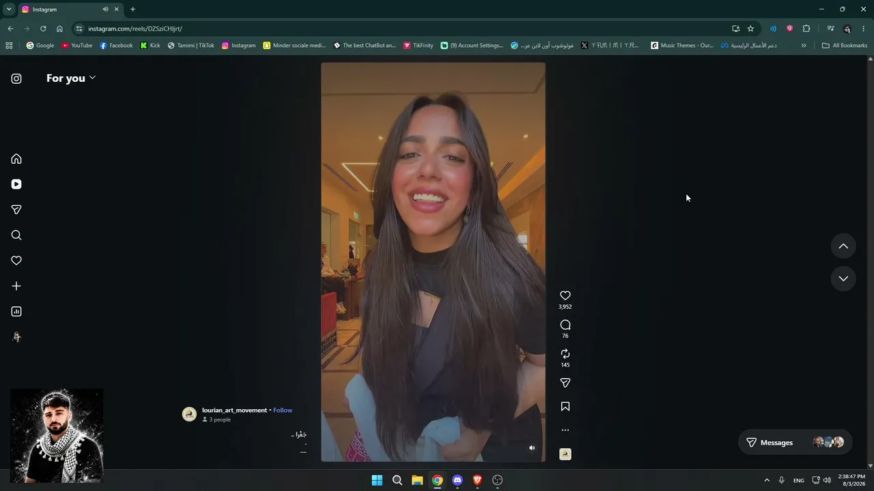Go back in the browser
The width and height of the screenshot is (874, 491).
[x=10, y=29]
